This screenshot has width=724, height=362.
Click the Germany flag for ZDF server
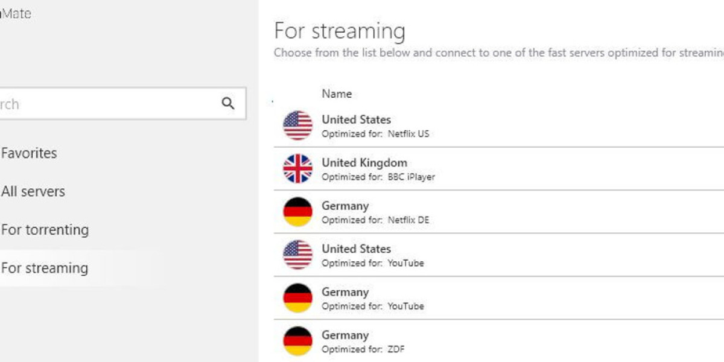[x=297, y=341]
